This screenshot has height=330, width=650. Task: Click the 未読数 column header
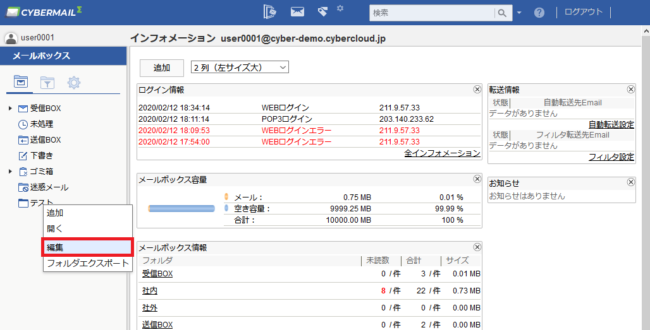coord(377,261)
